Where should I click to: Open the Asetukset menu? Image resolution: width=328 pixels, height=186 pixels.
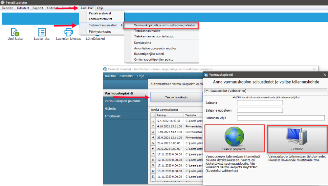[x=87, y=8]
